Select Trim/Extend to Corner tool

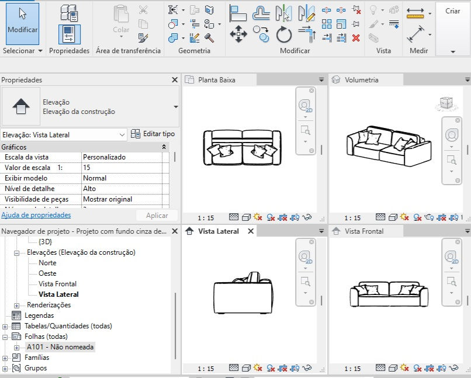click(307, 34)
